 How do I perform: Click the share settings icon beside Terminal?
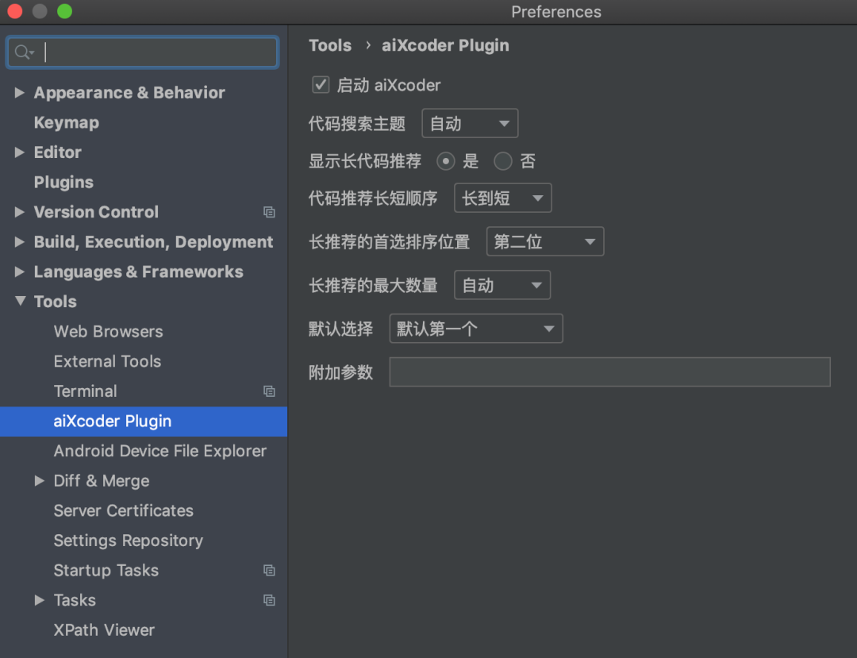(x=269, y=391)
